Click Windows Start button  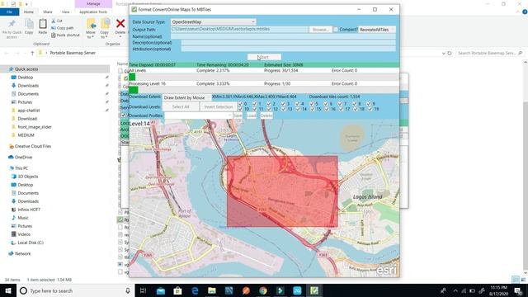tap(8, 290)
